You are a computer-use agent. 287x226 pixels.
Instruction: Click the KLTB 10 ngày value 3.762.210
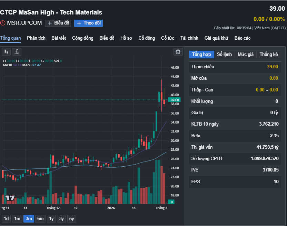(269, 124)
